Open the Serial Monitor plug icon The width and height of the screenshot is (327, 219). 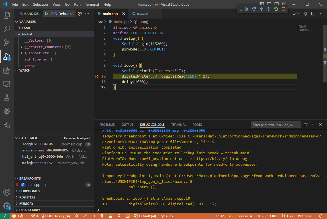tap(119, 216)
